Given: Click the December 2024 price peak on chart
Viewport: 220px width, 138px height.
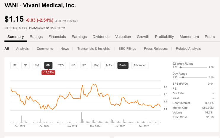Looking at the screenshot, I should point(94,85).
